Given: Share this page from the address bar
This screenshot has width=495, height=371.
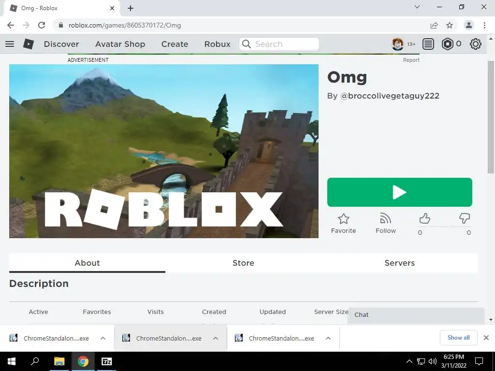Looking at the screenshot, I should [x=434, y=25].
